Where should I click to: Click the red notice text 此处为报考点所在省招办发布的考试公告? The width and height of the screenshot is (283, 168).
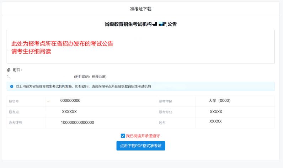pyautogui.click(x=62, y=43)
